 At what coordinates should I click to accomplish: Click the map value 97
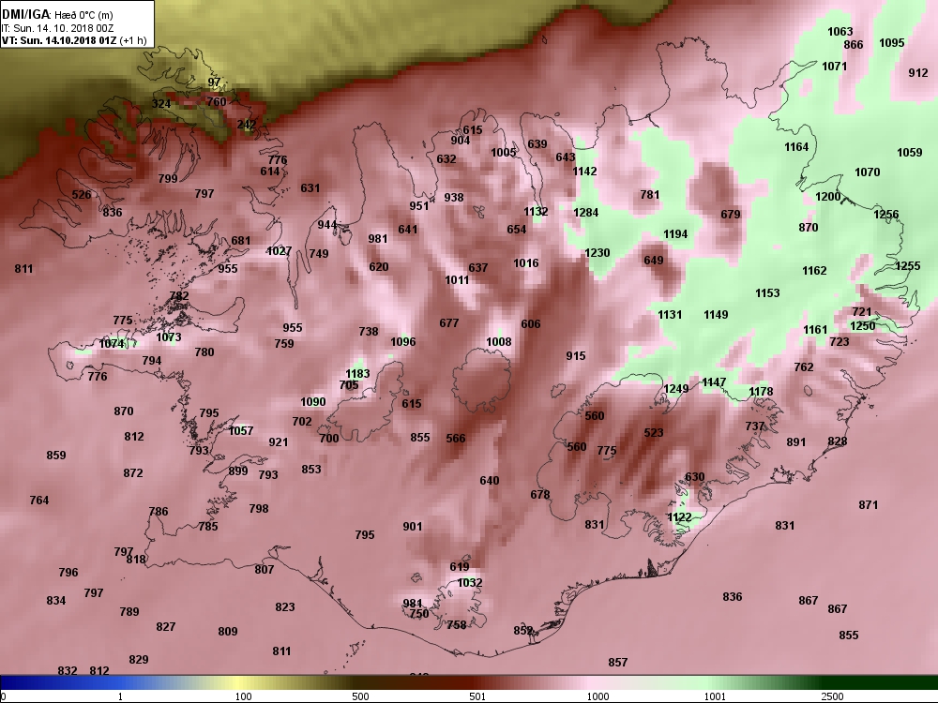point(214,82)
